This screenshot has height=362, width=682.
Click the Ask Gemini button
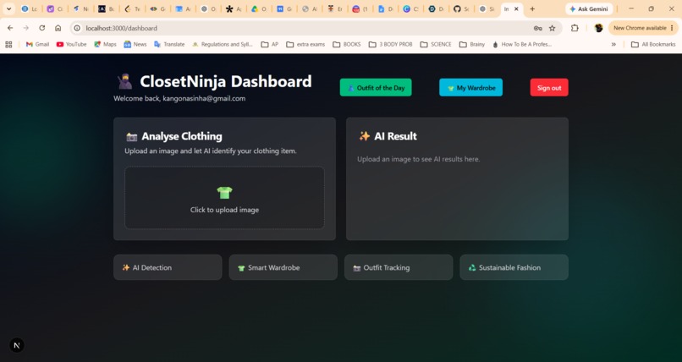(590, 8)
